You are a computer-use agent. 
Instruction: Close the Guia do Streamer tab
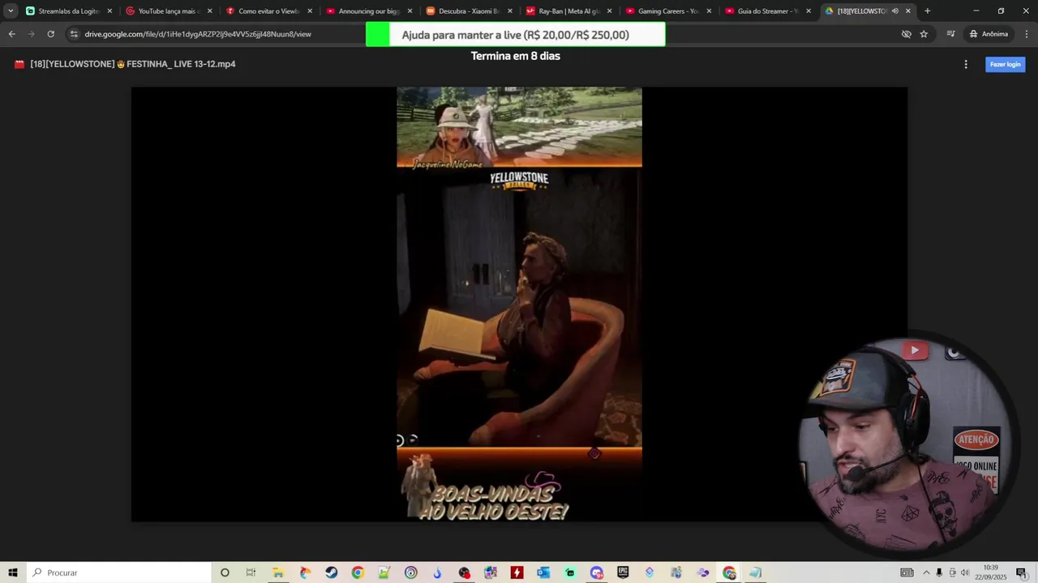[x=809, y=11]
